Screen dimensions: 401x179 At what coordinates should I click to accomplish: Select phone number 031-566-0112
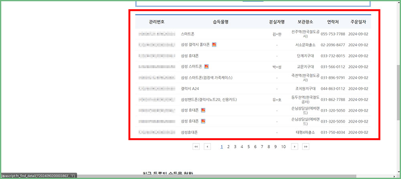pyautogui.click(x=333, y=67)
